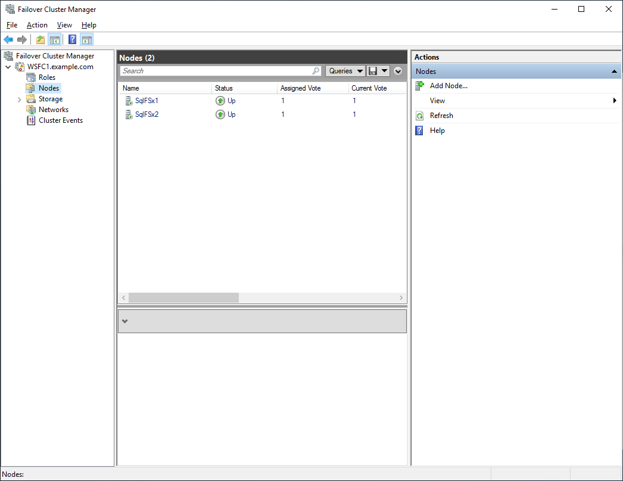623x481 pixels.
Task: Select View in the Actions pane
Action: click(437, 101)
